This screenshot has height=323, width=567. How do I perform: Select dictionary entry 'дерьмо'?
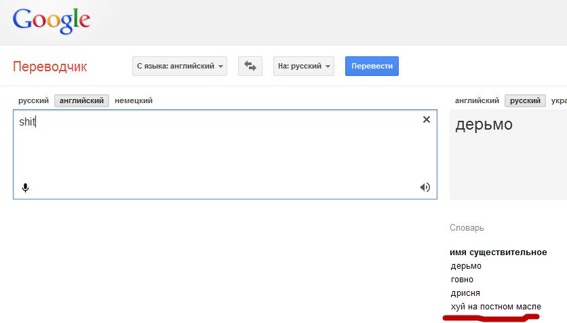[x=466, y=266]
